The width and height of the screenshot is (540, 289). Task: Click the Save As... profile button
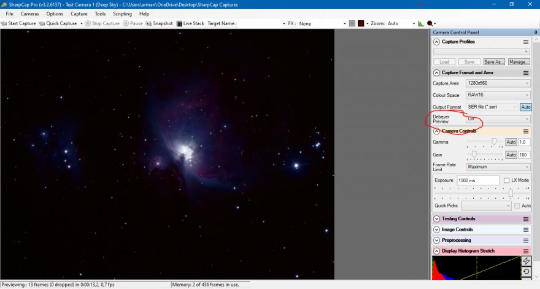point(493,62)
